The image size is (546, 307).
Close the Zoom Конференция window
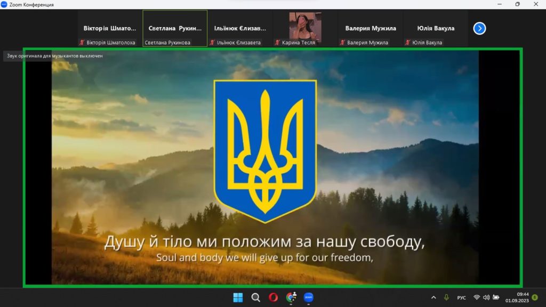click(x=536, y=4)
